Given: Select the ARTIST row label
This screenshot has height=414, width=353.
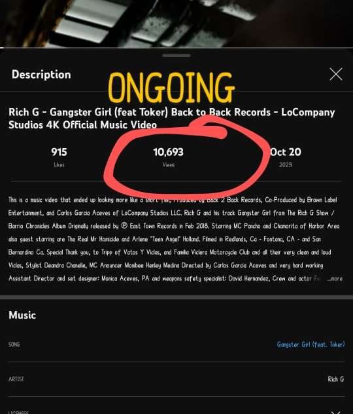Looking at the screenshot, I should (16, 379).
